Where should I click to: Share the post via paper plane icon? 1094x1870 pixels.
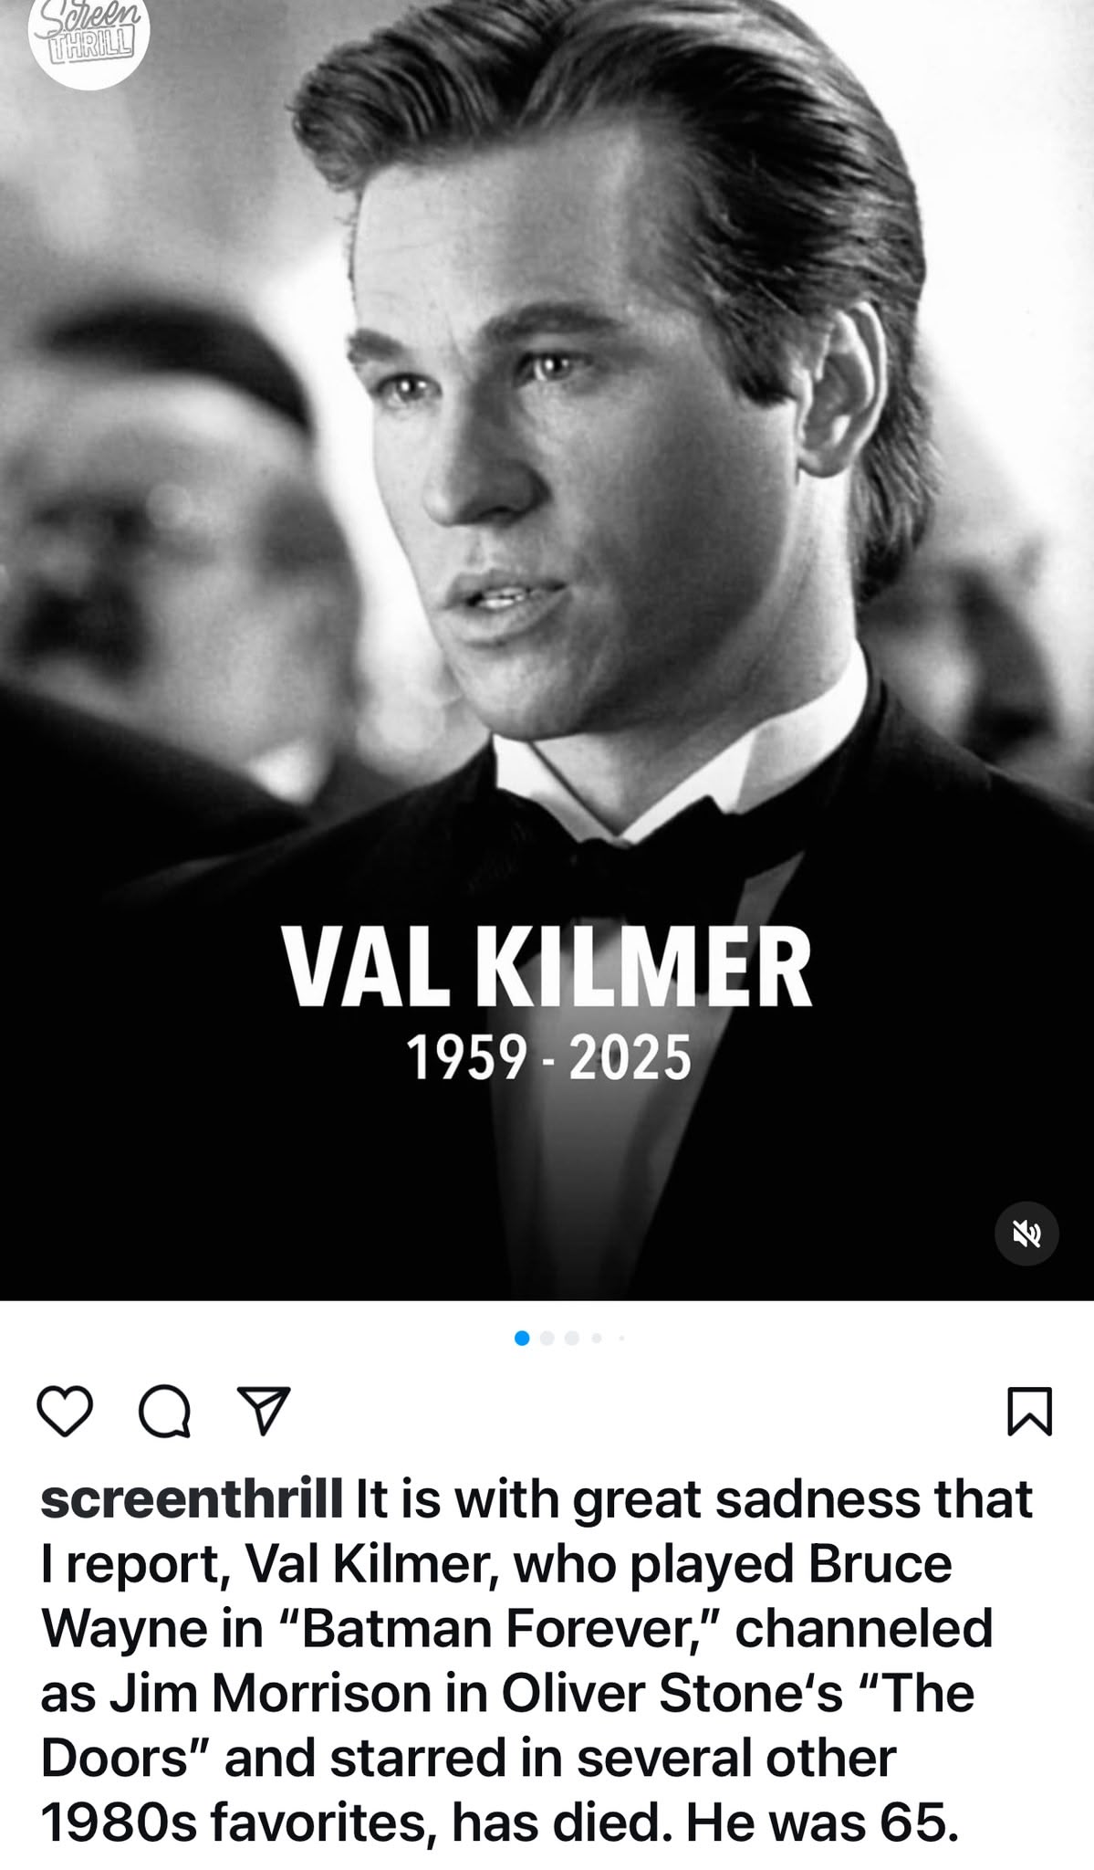pyautogui.click(x=264, y=1411)
